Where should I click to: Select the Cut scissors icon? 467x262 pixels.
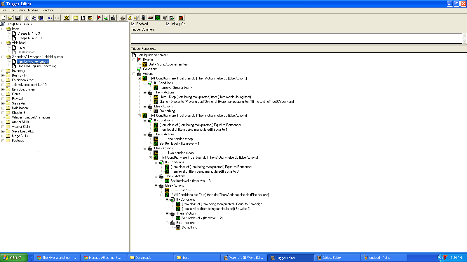27,18
